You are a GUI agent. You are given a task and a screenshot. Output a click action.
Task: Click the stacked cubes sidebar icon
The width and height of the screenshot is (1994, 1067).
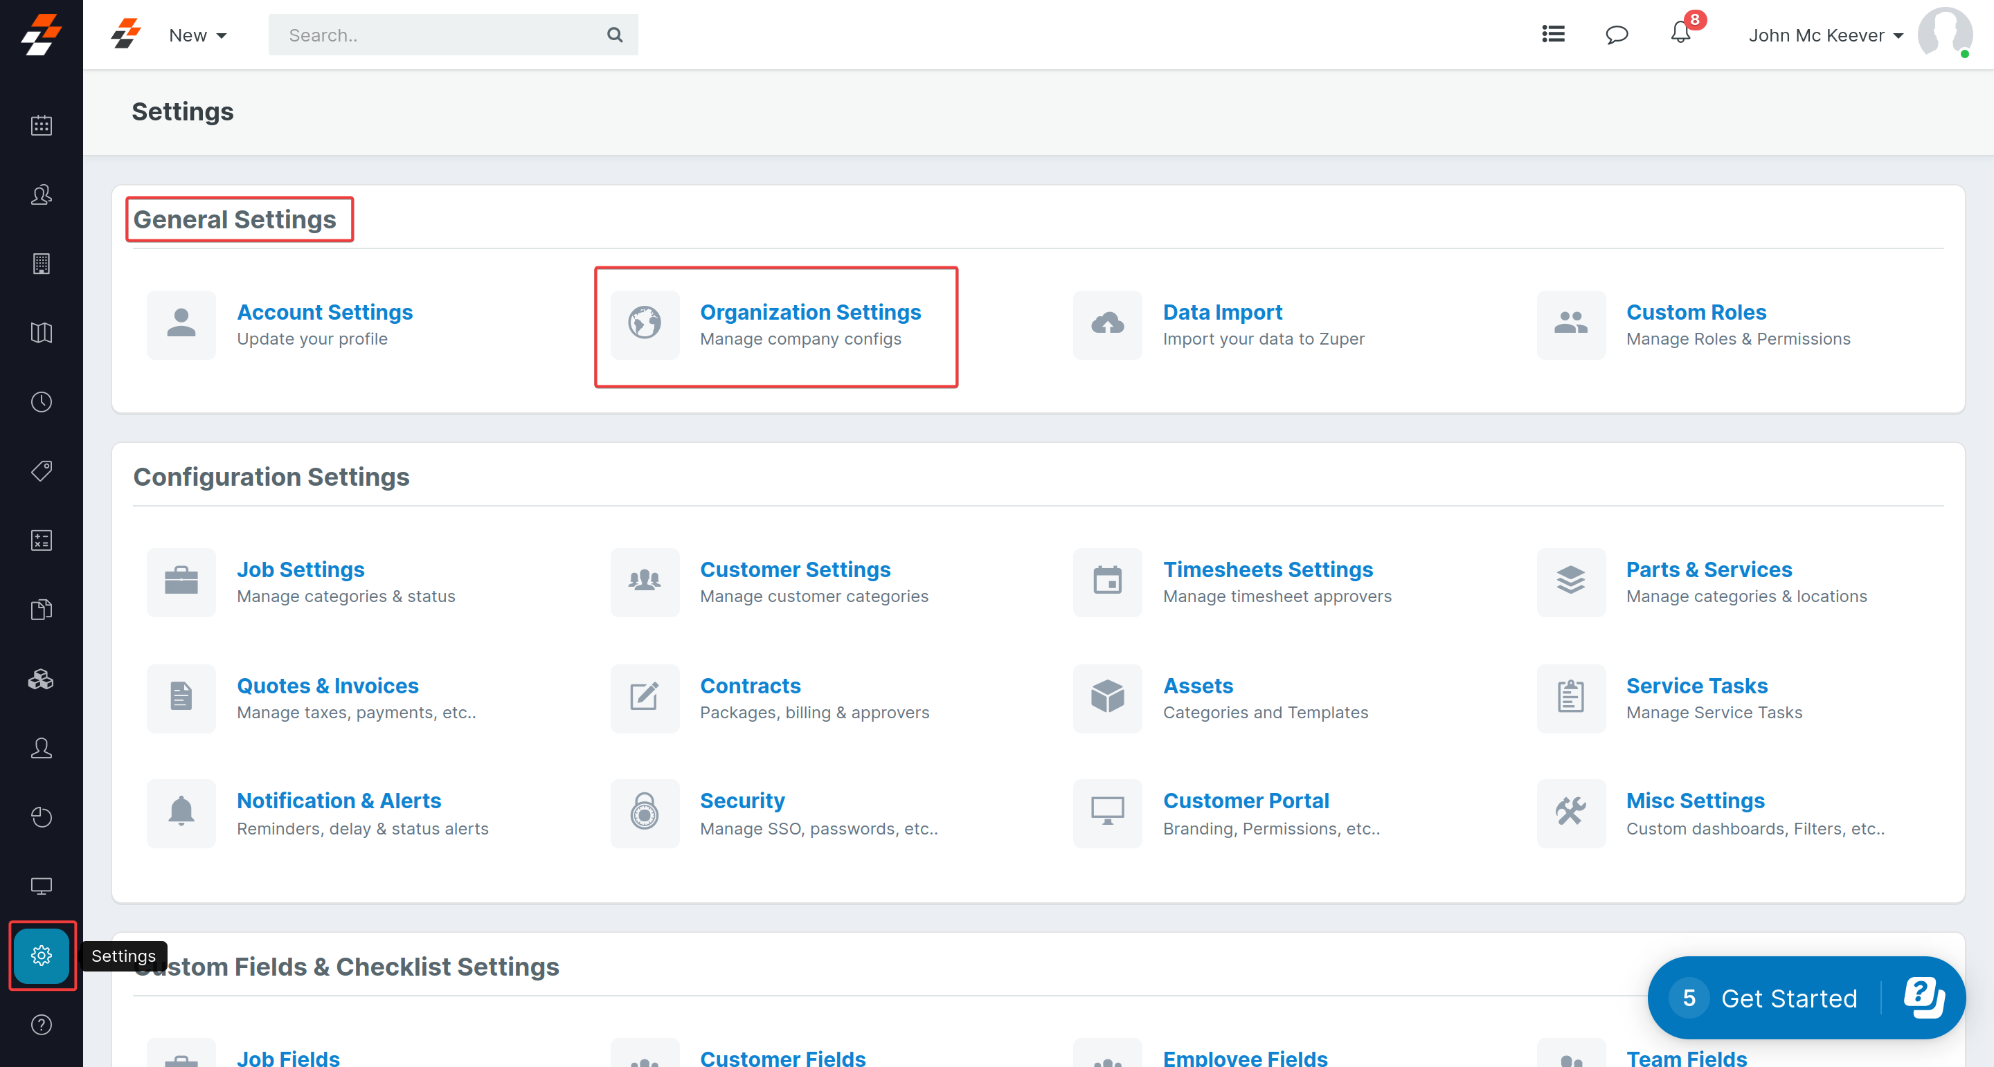click(41, 679)
